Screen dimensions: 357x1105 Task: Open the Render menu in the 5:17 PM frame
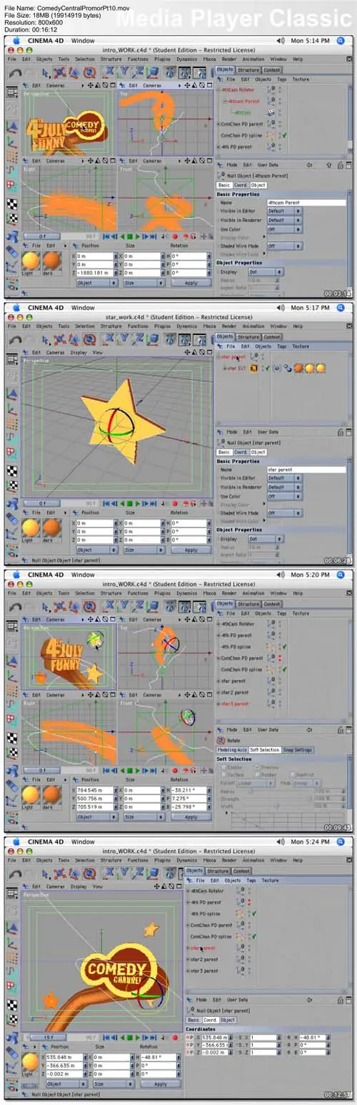pos(228,325)
